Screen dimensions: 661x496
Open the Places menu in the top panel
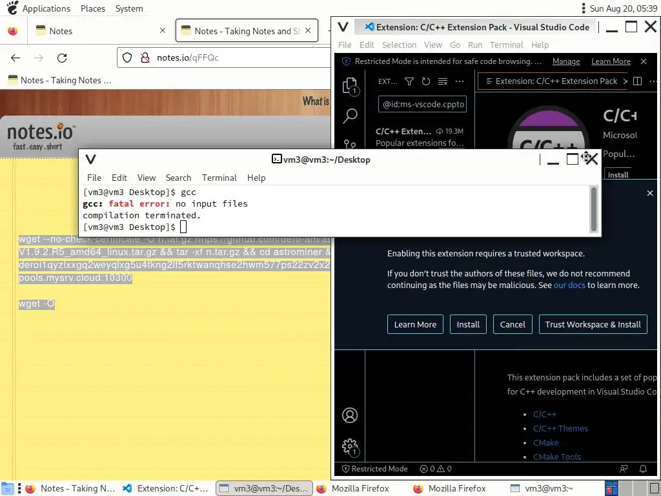point(93,8)
